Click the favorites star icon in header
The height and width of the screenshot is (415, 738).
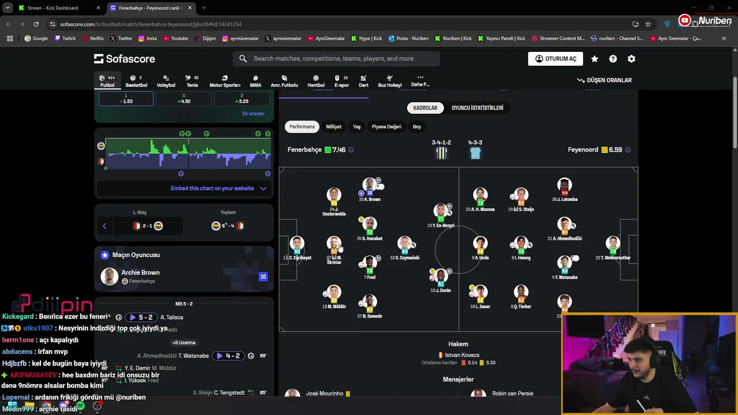point(594,59)
